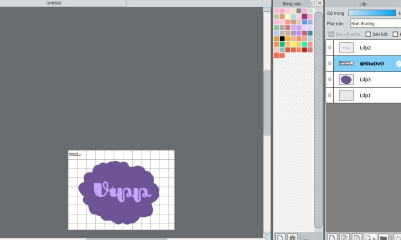Viewport: 401px width, 240px height.
Task: Select layer Lớp3 by its name
Action: [365, 79]
